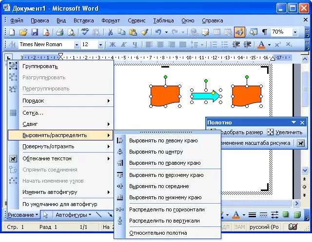Copy selection with copy icon

121,32
